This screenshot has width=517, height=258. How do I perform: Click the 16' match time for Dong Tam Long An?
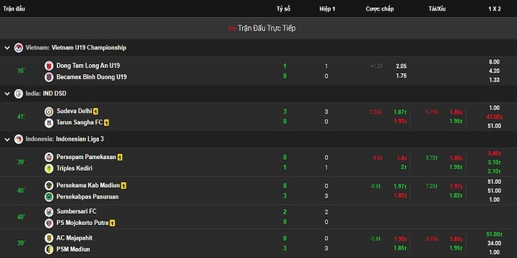(x=21, y=71)
